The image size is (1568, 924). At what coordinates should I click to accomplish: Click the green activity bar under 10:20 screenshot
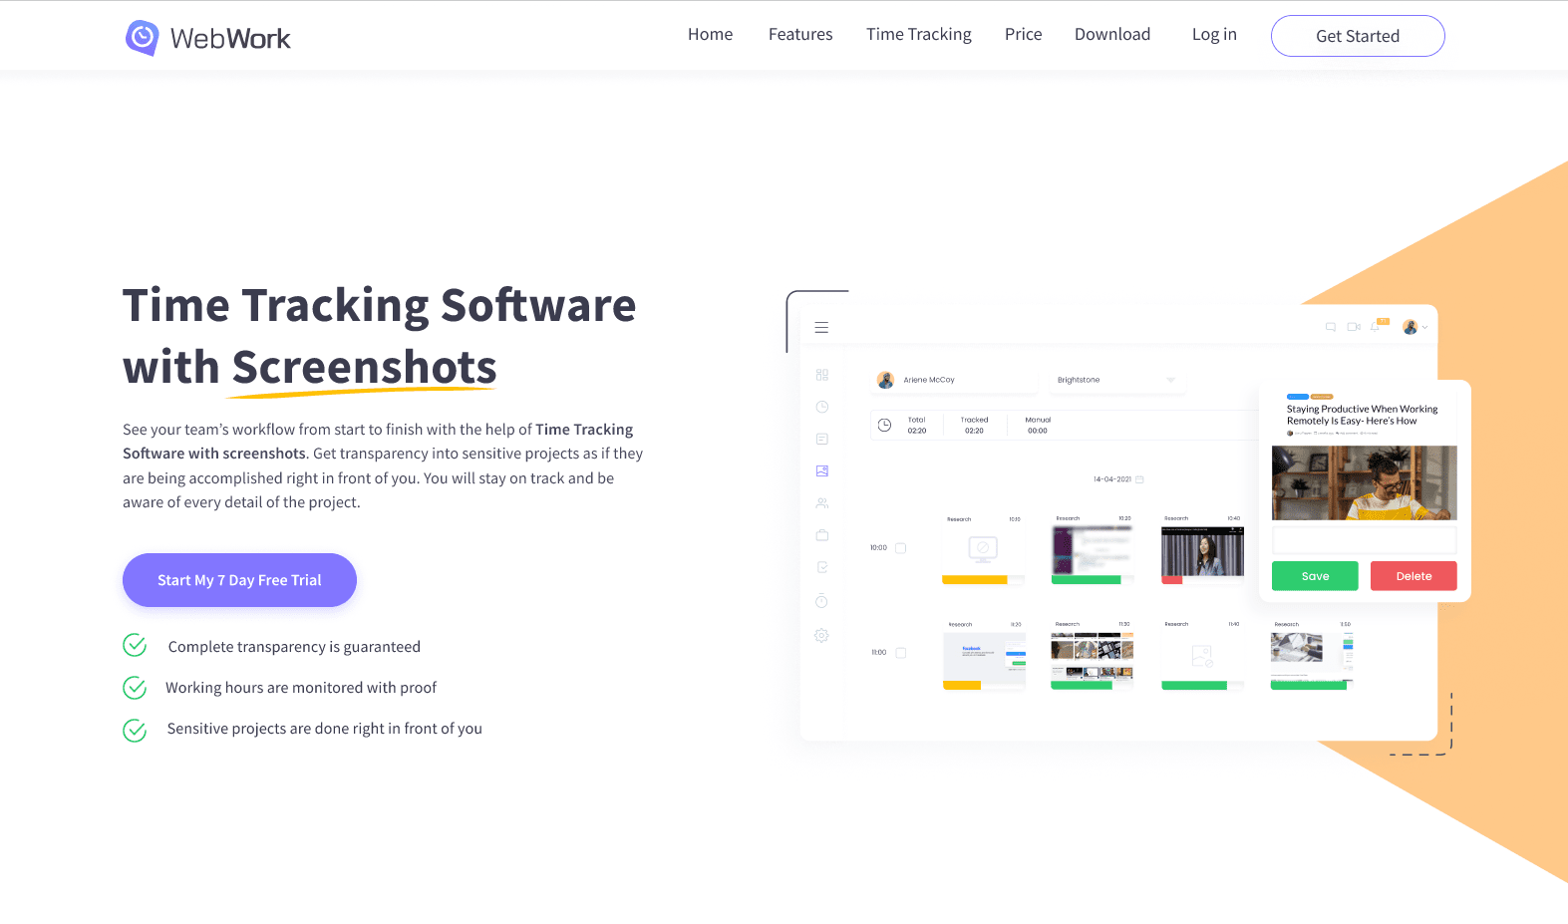pyautogui.click(x=1087, y=580)
